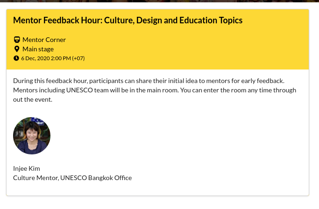The width and height of the screenshot is (319, 209).
Task: Click 'Education Topics' in the session title
Action: [x=211, y=21]
